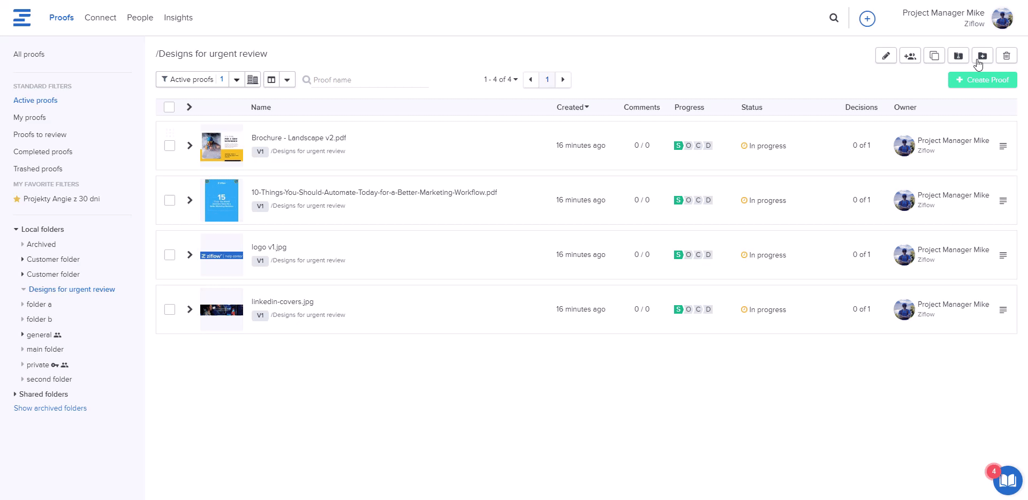Open the search magnifier in top bar
The height and width of the screenshot is (500, 1028).
[x=834, y=18]
